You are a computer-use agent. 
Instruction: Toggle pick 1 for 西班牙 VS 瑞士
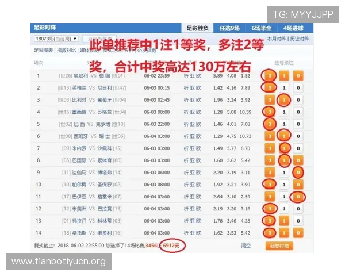[x=284, y=136]
